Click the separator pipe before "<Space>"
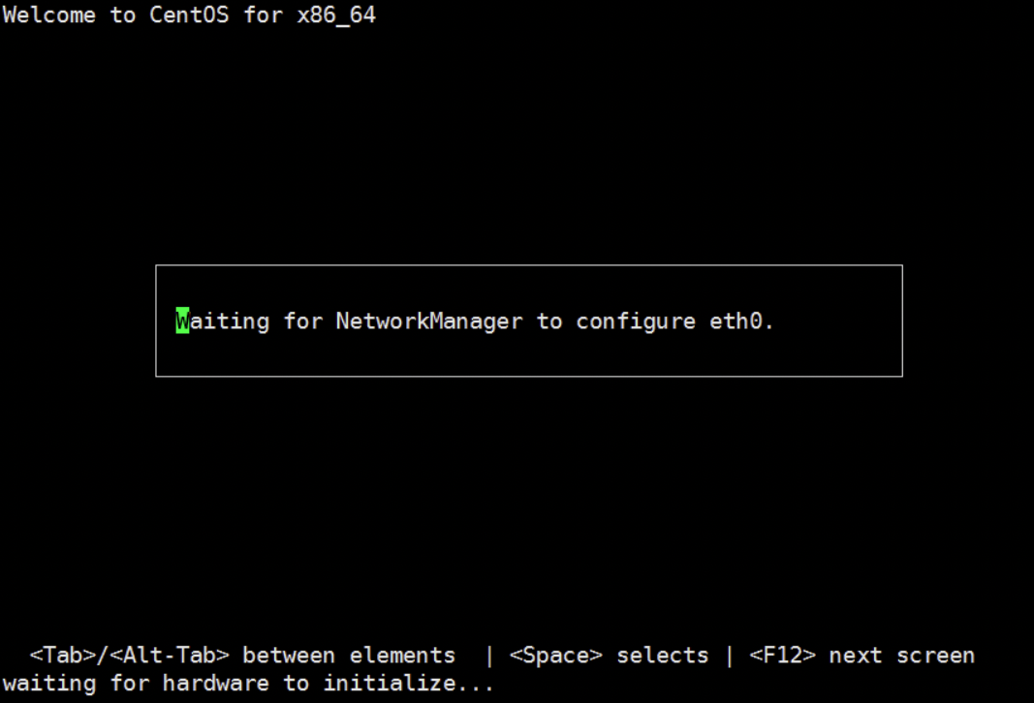The image size is (1034, 703). [x=488, y=657]
